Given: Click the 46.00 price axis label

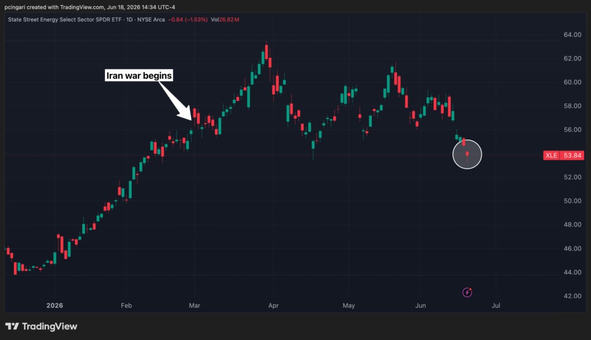Looking at the screenshot, I should point(572,248).
